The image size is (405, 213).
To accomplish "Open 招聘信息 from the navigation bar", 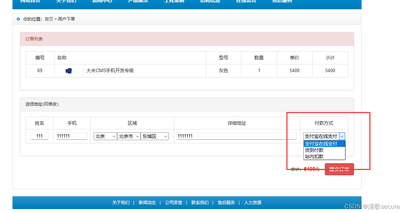I will click(x=210, y=2).
